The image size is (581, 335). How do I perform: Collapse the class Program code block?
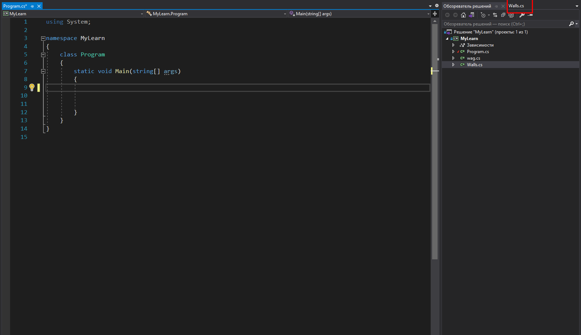tap(43, 55)
